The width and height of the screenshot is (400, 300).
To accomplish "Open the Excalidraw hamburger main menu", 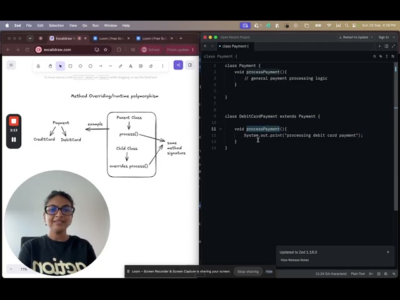I will click(11, 65).
